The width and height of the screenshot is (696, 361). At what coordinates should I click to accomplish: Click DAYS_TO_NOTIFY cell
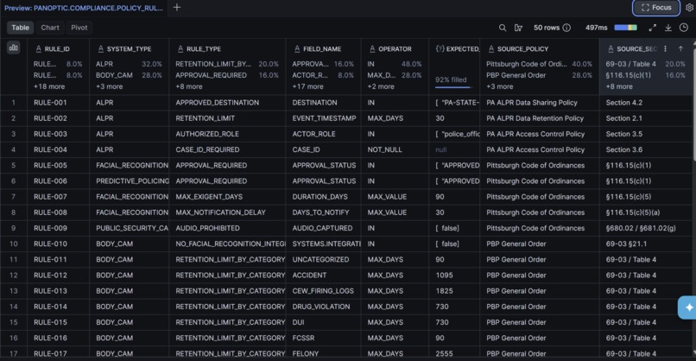(323, 212)
